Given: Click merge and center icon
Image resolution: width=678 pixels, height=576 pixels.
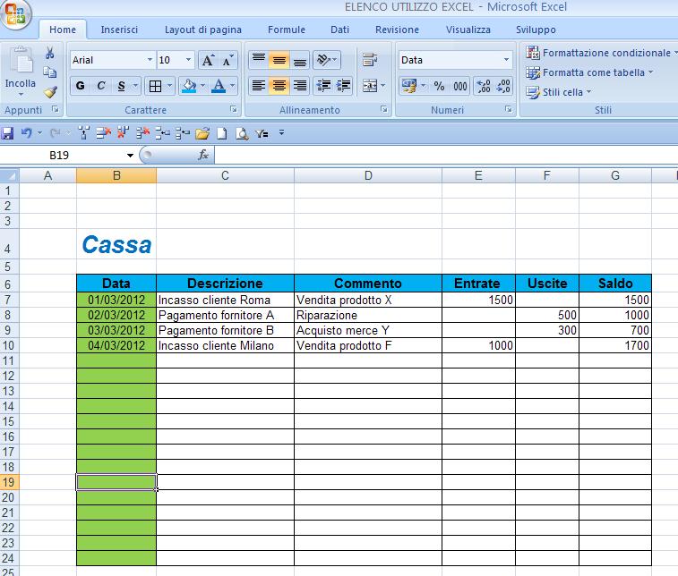Looking at the screenshot, I should tap(370, 86).
